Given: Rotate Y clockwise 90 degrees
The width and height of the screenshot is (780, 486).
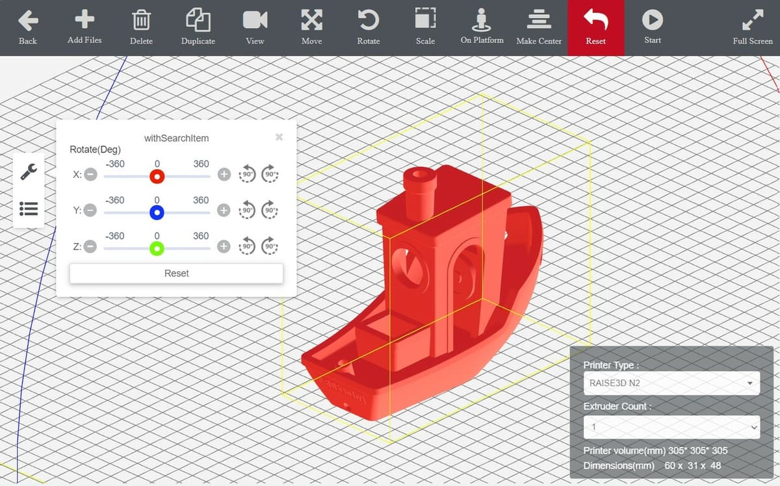Looking at the screenshot, I should pos(270,210).
